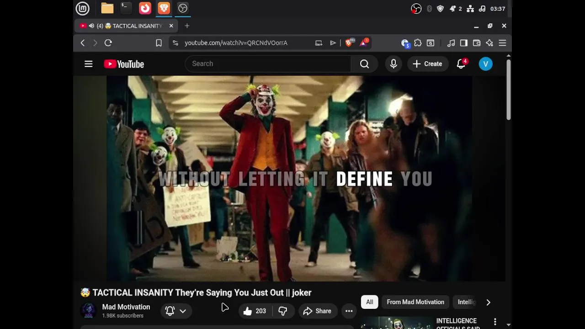Go forward to the next page
Image resolution: width=585 pixels, height=329 pixels.
coord(95,43)
